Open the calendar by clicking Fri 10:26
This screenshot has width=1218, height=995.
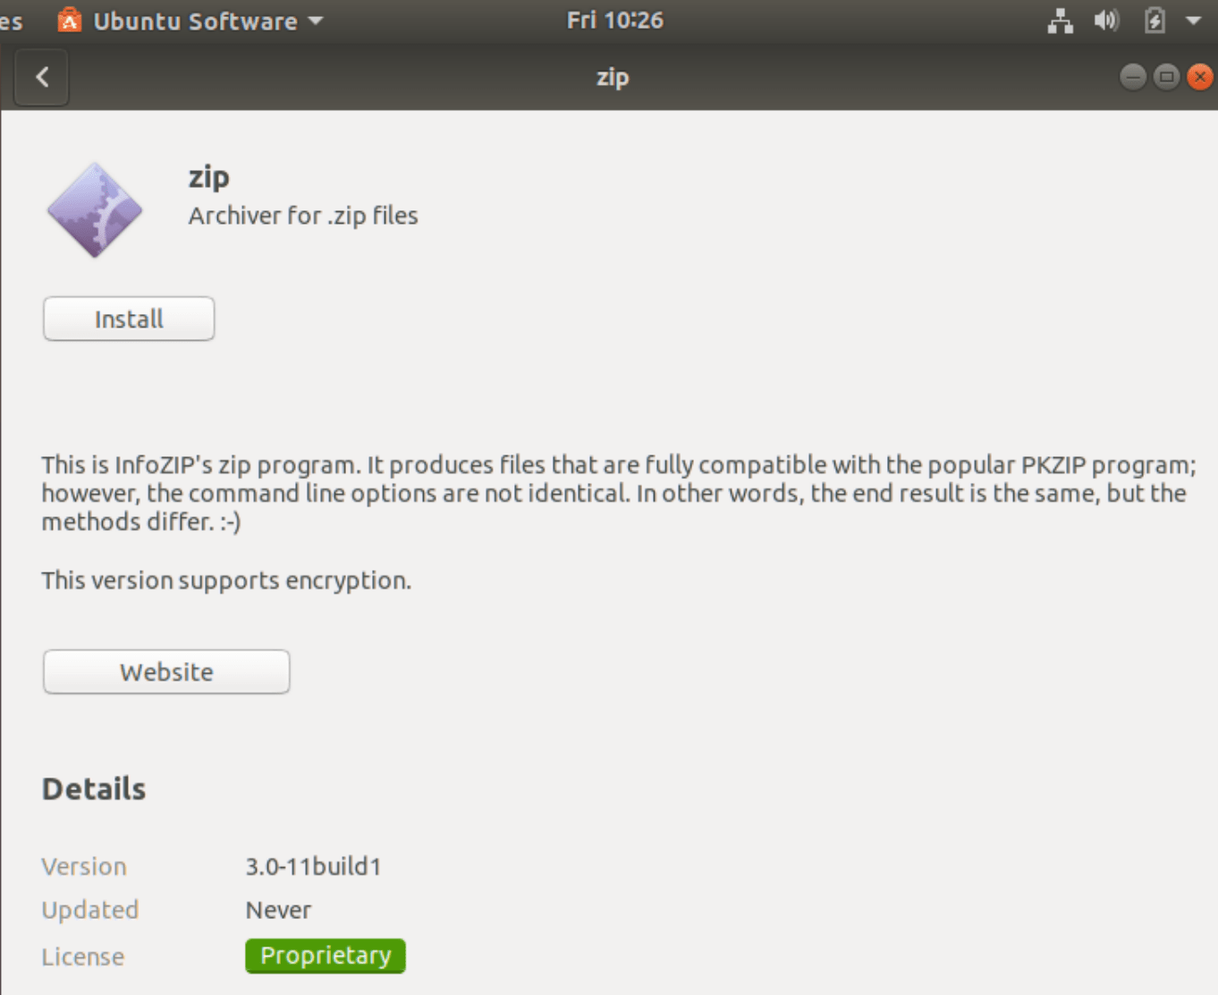pos(613,20)
